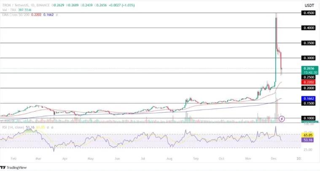The width and height of the screenshot is (320, 171).
Task: Click the Nov date label
Action: [x=248, y=158]
